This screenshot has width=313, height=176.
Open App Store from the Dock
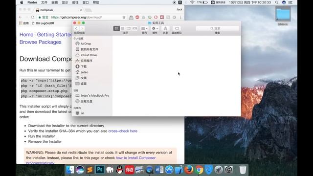(x=169, y=170)
